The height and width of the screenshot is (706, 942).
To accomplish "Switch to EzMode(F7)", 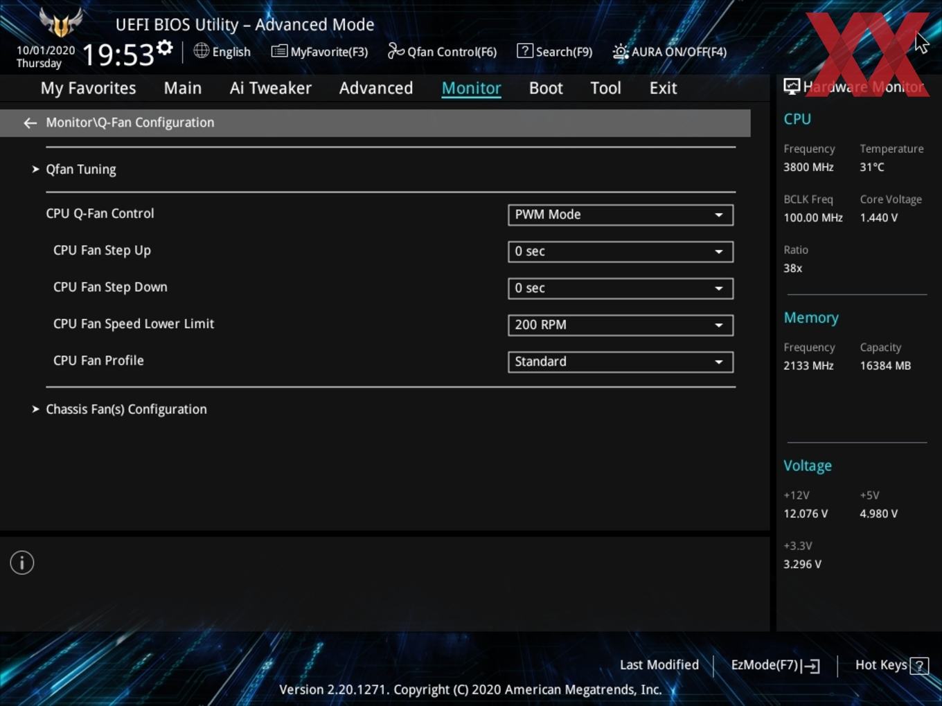I will point(776,665).
